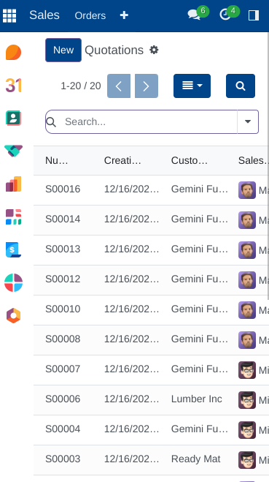Viewport: 269px width, 482px height.
Task: Open the Orders menu
Action: coord(90,15)
